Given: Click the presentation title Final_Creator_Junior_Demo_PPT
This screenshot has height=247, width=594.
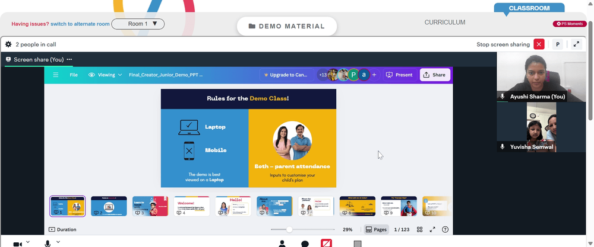Looking at the screenshot, I should pos(166,75).
